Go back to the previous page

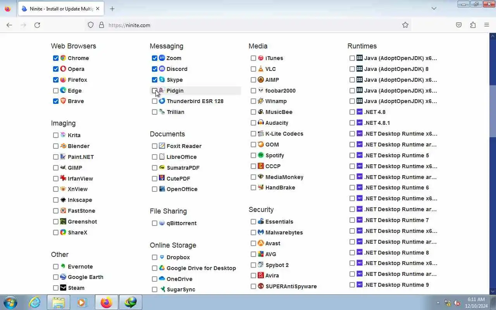pos(9,25)
